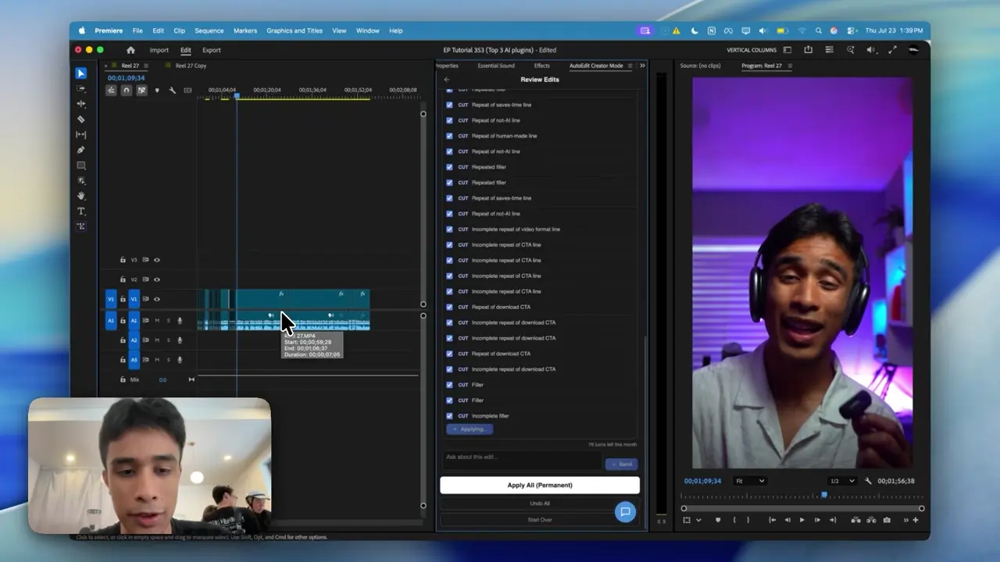The width and height of the screenshot is (1000, 562).
Task: Add marker in timeline panel
Action: (x=157, y=91)
